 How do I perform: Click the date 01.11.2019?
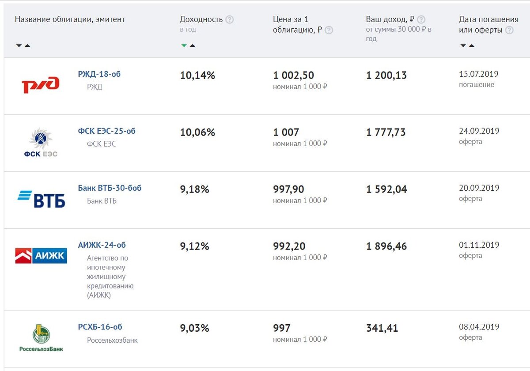[479, 245]
